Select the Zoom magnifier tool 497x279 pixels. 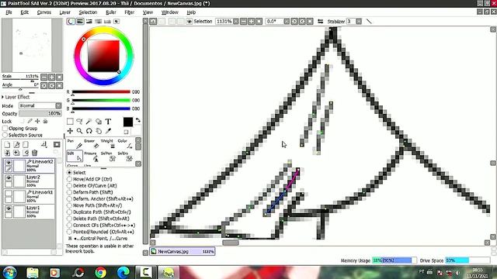(79, 131)
